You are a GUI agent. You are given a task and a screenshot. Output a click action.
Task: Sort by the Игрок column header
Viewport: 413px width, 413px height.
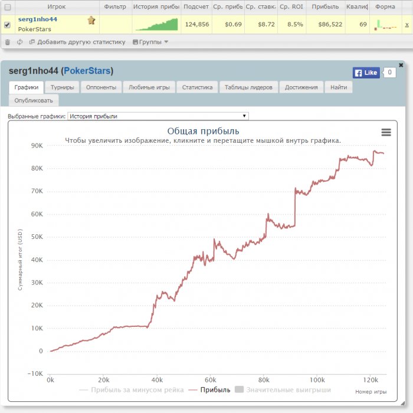[57, 6]
